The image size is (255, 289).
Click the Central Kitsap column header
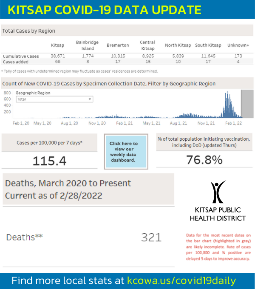click(x=147, y=45)
